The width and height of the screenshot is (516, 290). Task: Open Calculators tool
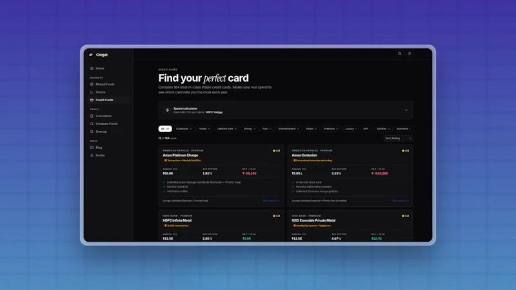[x=108, y=116]
